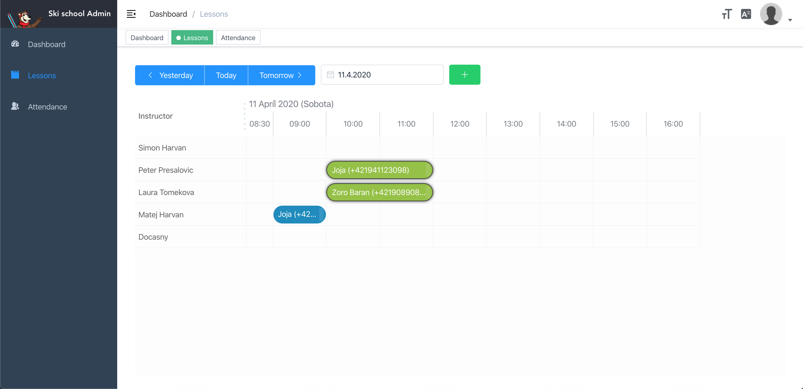Open Peter Presalovic's Joja lesson block
Image resolution: width=803 pixels, height=389 pixels.
379,170
